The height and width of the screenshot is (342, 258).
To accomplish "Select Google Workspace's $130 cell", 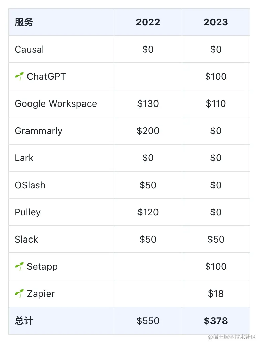I will [148, 103].
